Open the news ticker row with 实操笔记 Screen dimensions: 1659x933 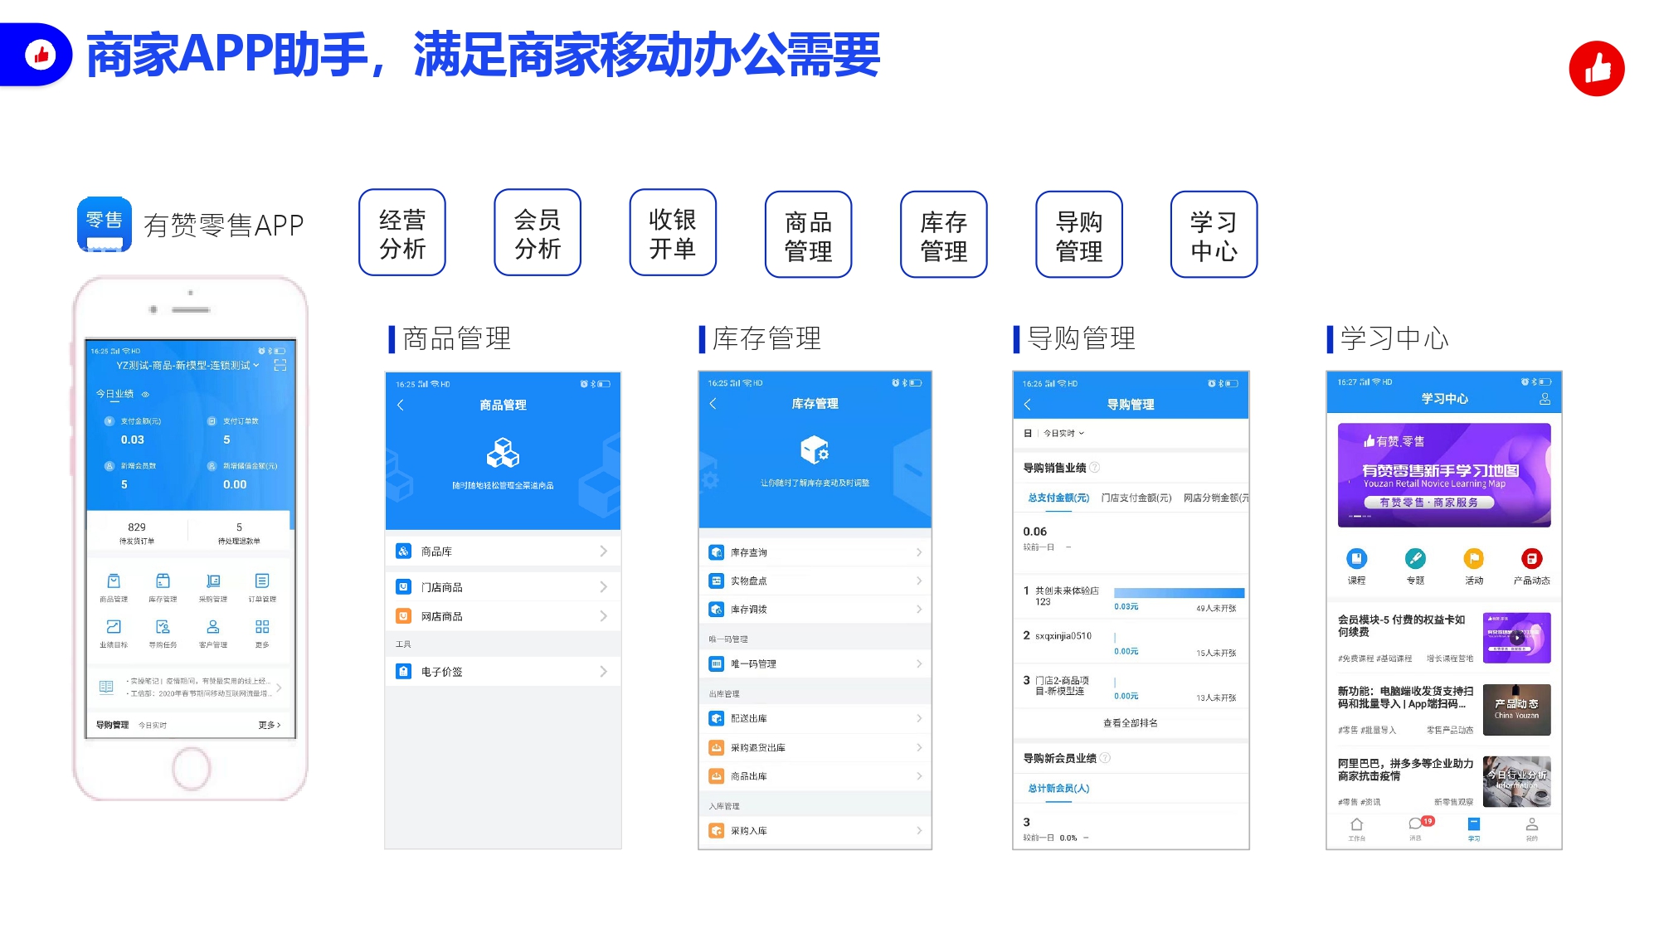tap(190, 688)
